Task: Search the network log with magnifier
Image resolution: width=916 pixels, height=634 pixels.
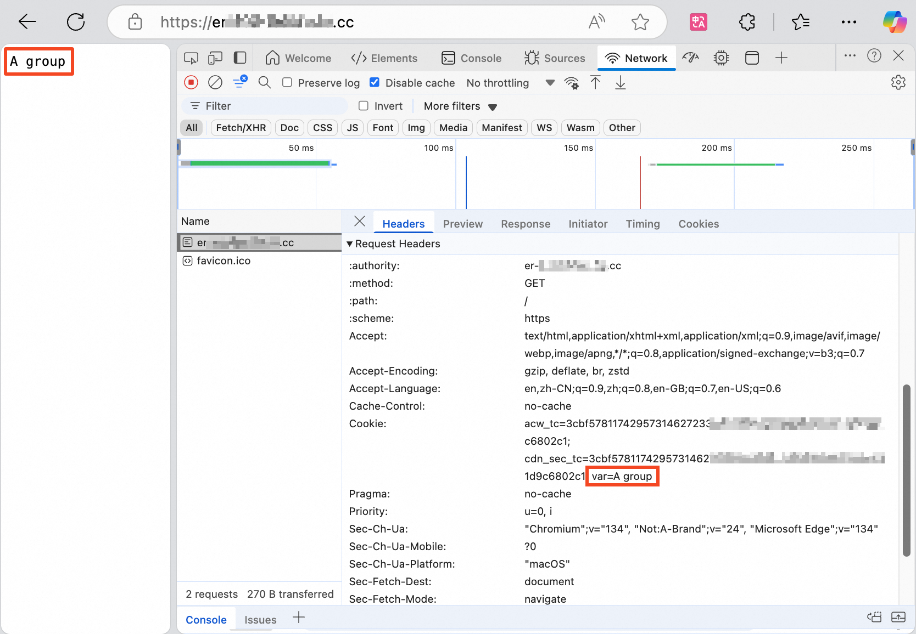Action: pos(265,83)
